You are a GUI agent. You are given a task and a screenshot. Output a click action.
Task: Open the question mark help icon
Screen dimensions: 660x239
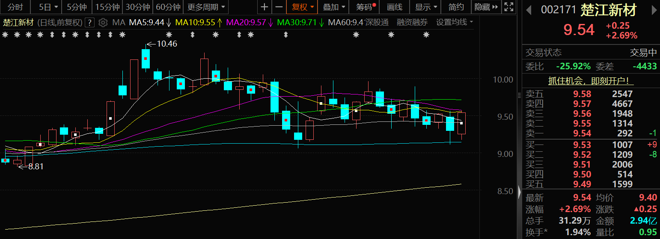point(89,23)
